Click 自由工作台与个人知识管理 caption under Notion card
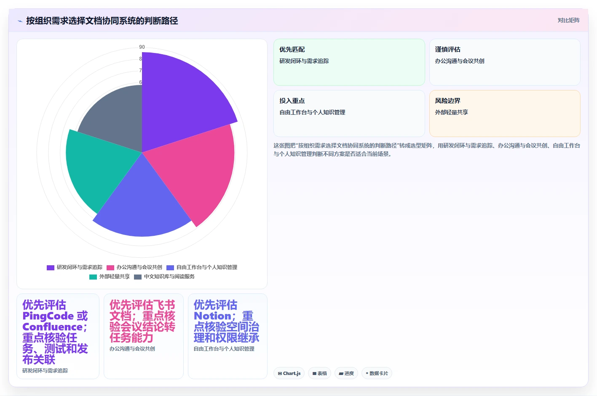Image resolution: width=597 pixels, height=396 pixels. point(224,349)
